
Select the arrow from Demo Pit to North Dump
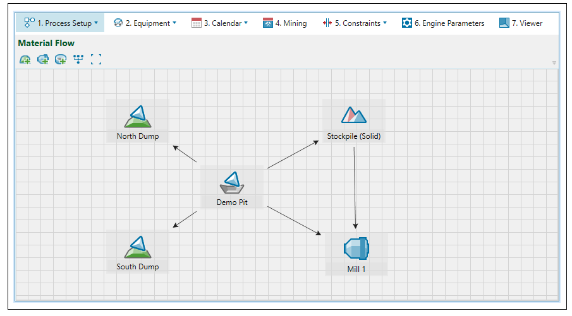coord(185,154)
